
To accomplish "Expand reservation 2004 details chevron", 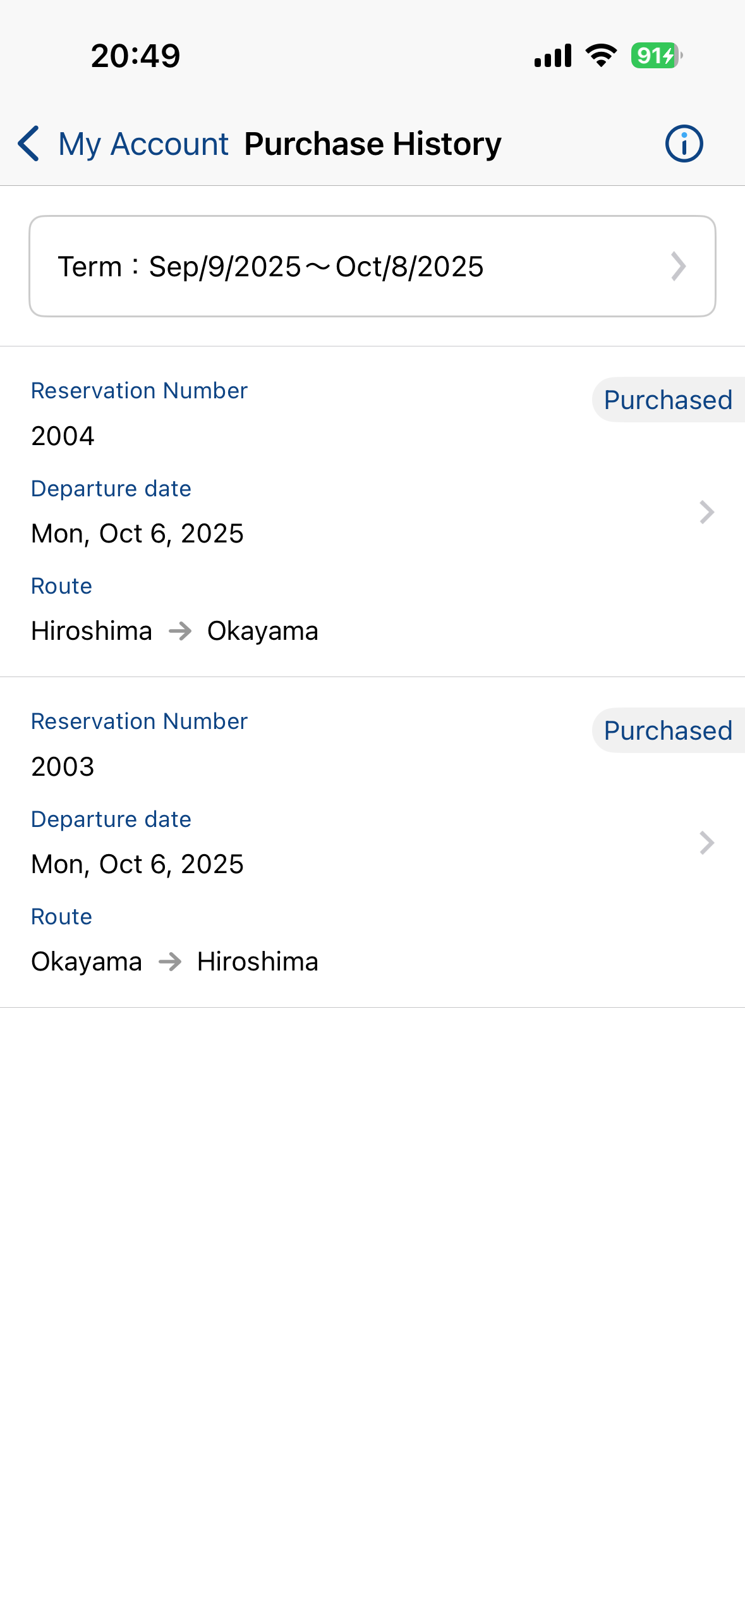I will [706, 512].
